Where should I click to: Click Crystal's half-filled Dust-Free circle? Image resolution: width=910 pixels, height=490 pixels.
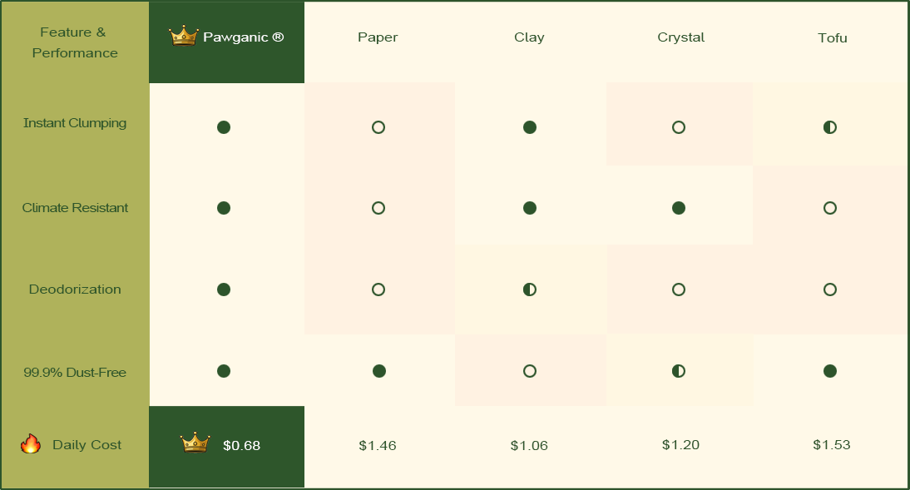tap(679, 371)
